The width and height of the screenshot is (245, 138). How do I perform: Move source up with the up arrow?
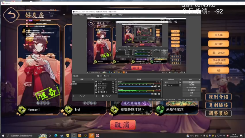[107, 96]
